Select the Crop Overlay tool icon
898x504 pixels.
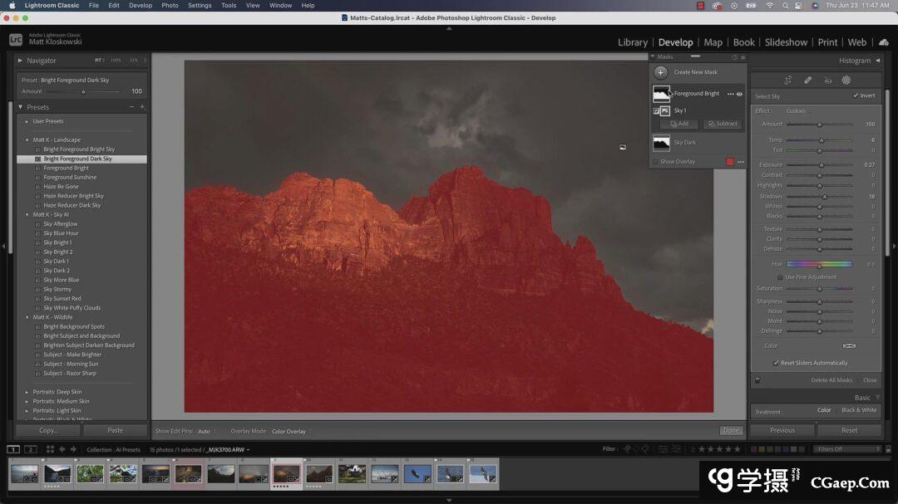[788, 81]
